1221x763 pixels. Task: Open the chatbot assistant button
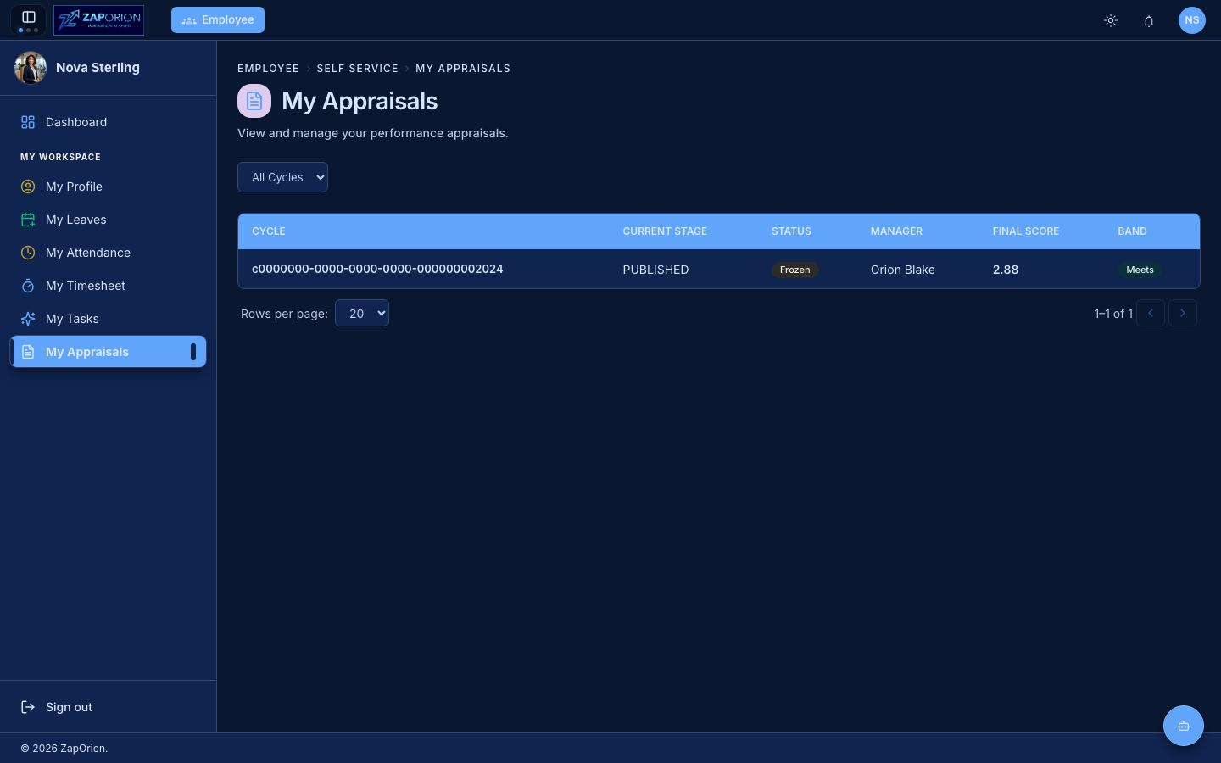click(x=1184, y=726)
